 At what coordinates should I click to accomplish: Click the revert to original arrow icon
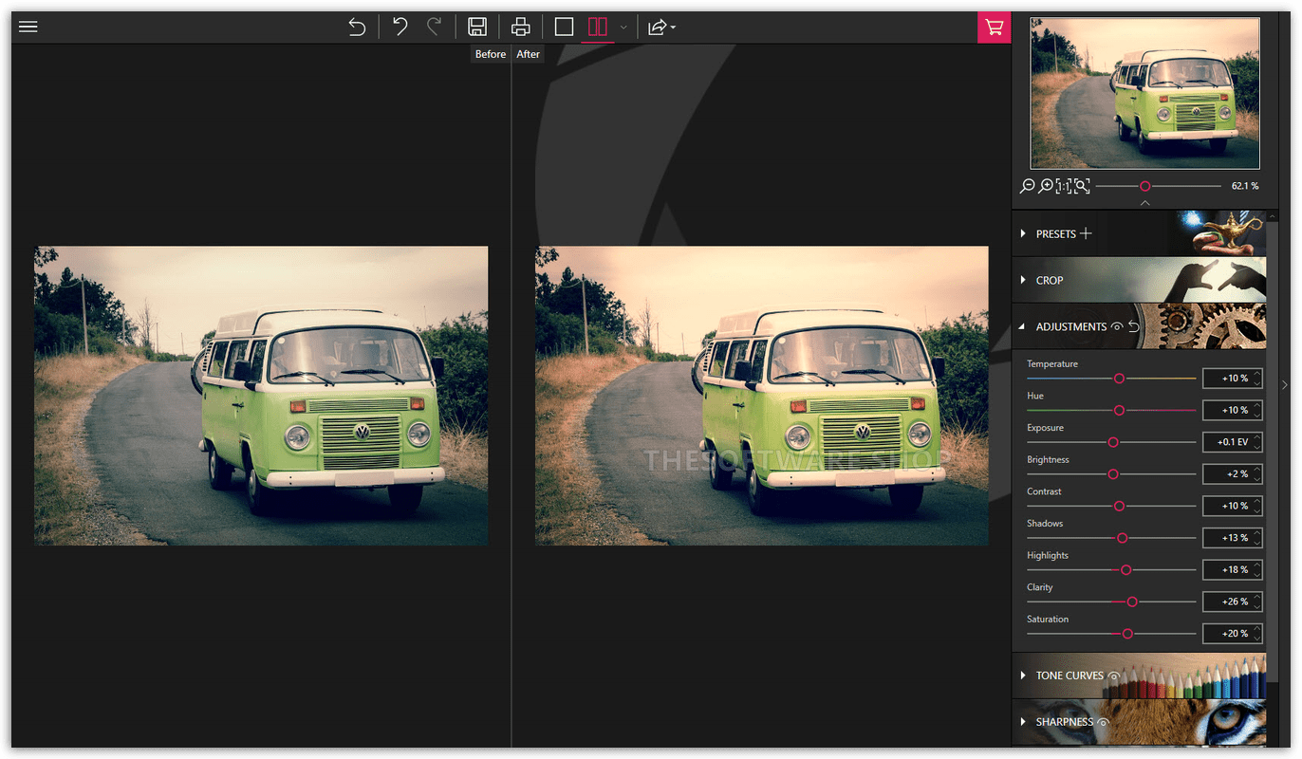pos(357,27)
